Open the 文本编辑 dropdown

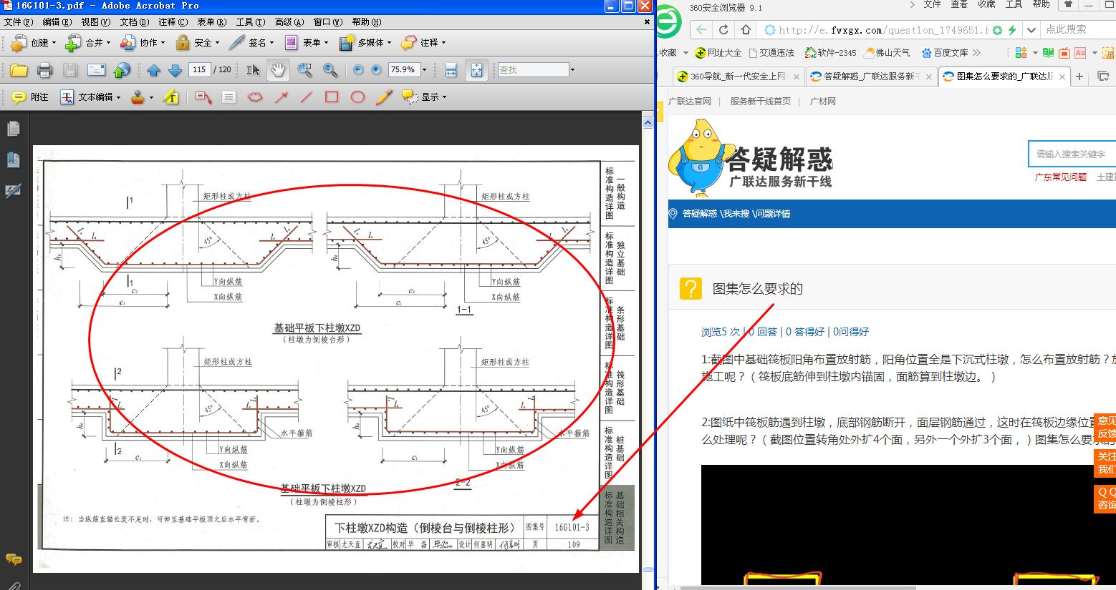coord(90,97)
